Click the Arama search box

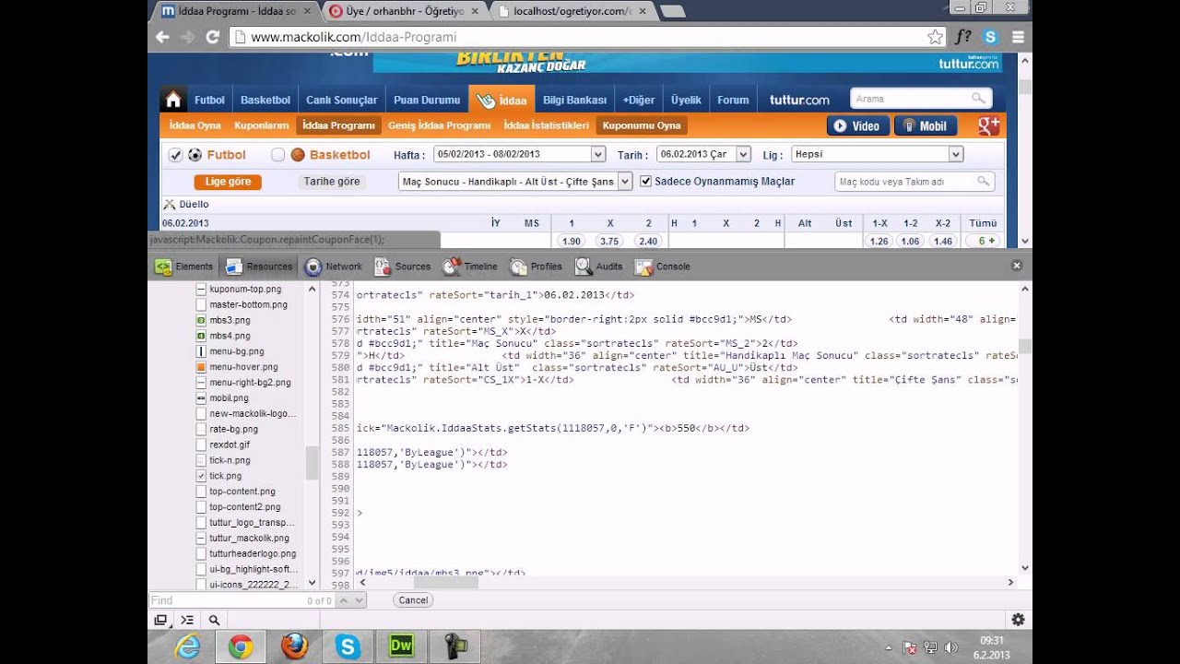(x=921, y=99)
